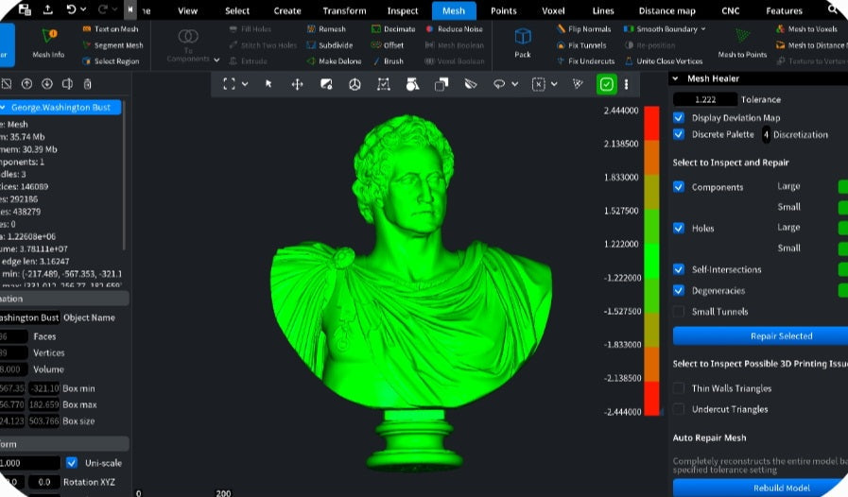Image resolution: width=848 pixels, height=497 pixels.
Task: Run Flip Normals
Action: [584, 29]
